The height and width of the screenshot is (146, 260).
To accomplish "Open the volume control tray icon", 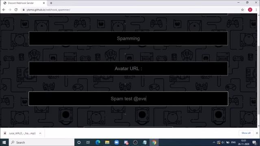I will coord(223,142).
